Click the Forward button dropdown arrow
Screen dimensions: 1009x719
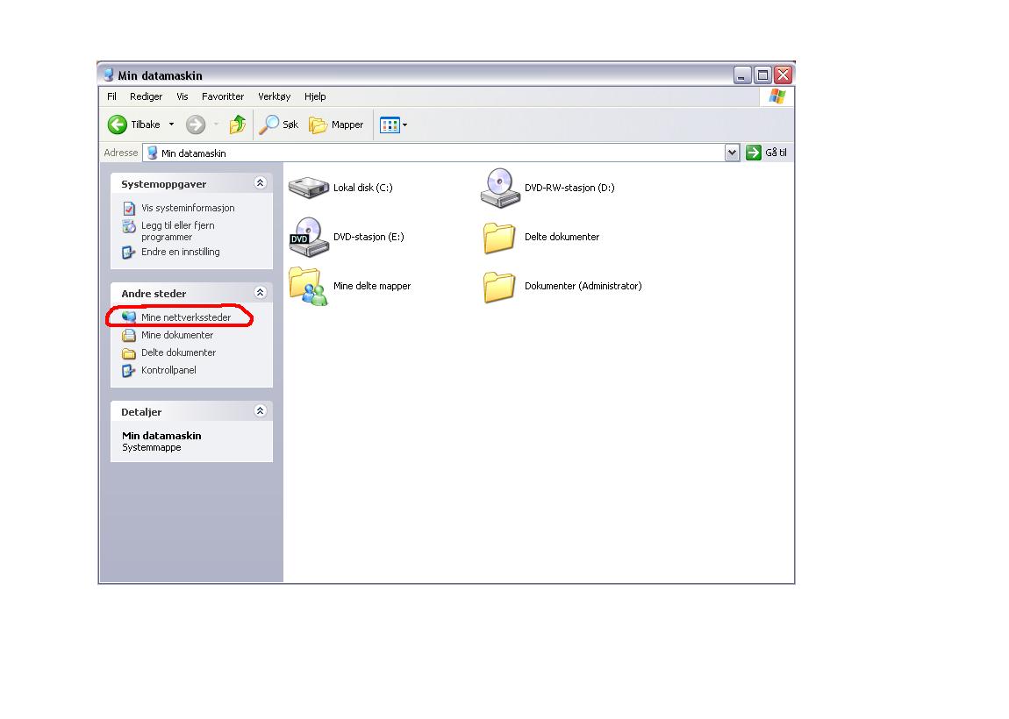pyautogui.click(x=216, y=125)
